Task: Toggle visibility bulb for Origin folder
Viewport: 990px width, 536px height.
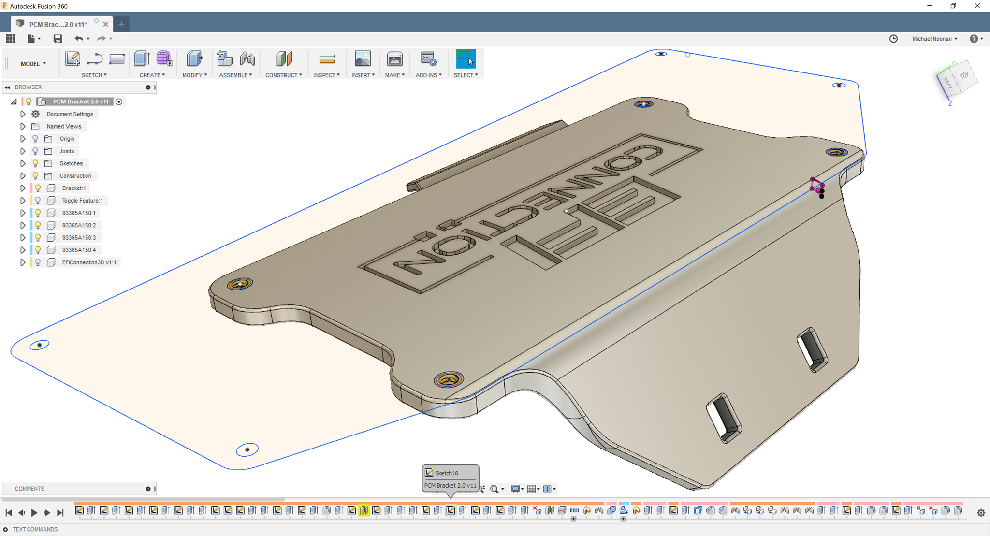Action: click(35, 139)
